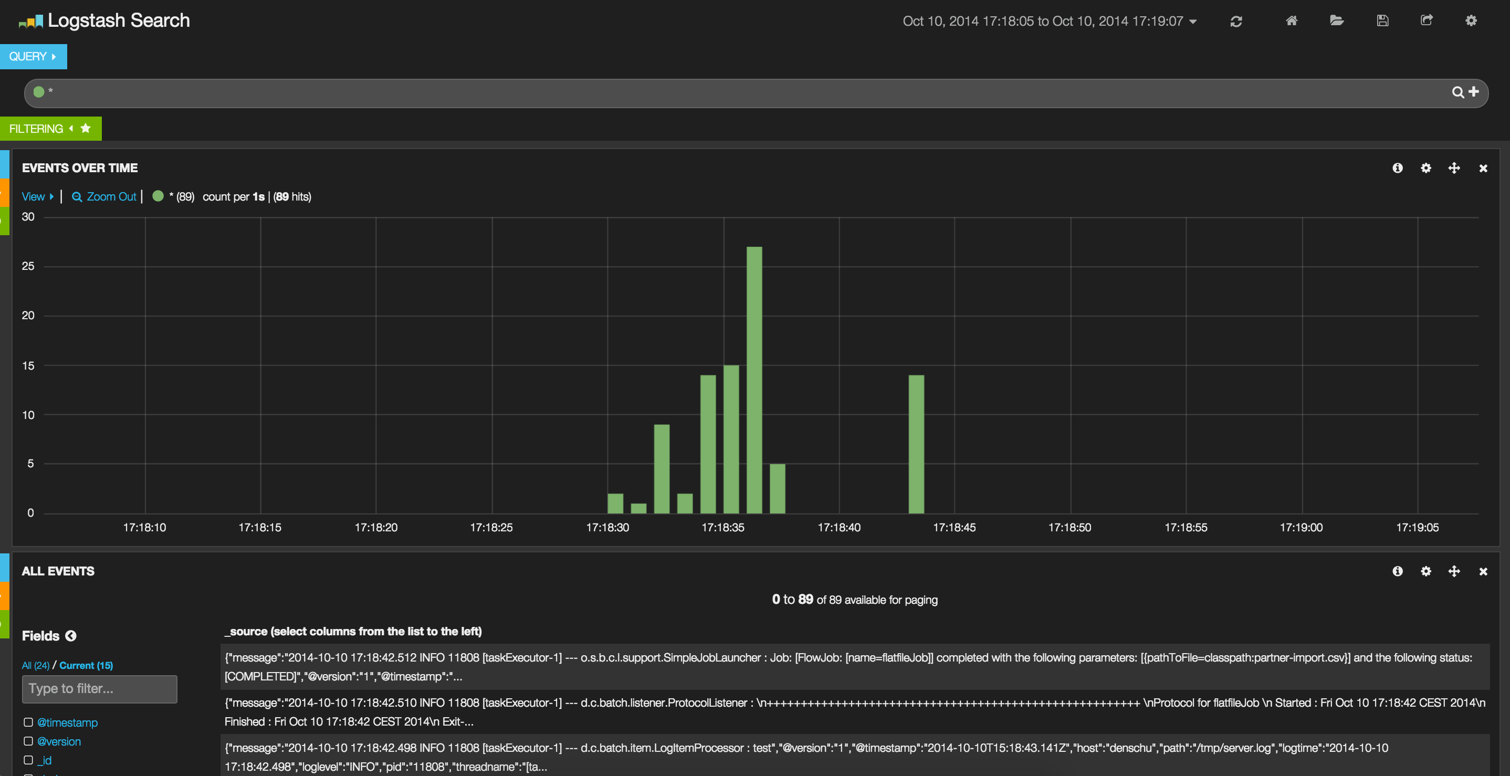Click the refresh icon in top bar

click(1235, 22)
